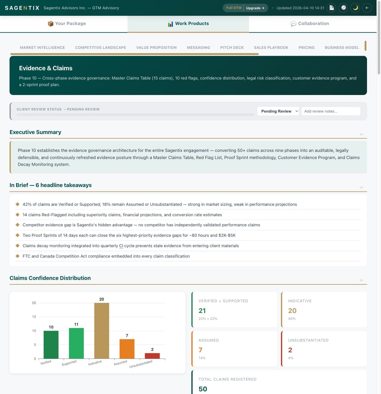The width and height of the screenshot is (381, 394).
Task: Click the Upgrade button
Action: pyautogui.click(x=255, y=8)
